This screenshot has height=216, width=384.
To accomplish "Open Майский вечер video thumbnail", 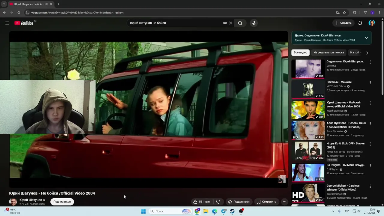I will point(308,110).
